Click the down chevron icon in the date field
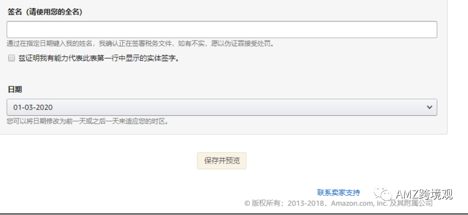Viewport: 468px width, 215px height. point(430,107)
